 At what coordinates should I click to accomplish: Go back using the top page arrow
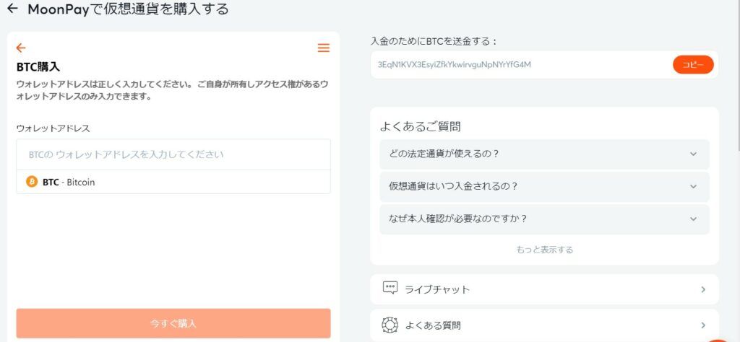point(13,8)
